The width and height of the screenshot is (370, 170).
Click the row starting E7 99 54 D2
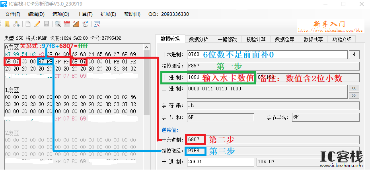pyautogui.click(x=70, y=55)
